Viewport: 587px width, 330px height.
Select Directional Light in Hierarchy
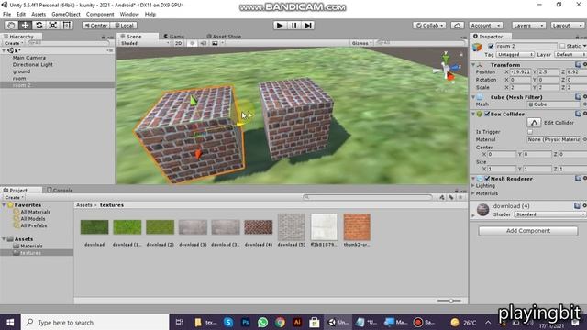[x=33, y=64]
